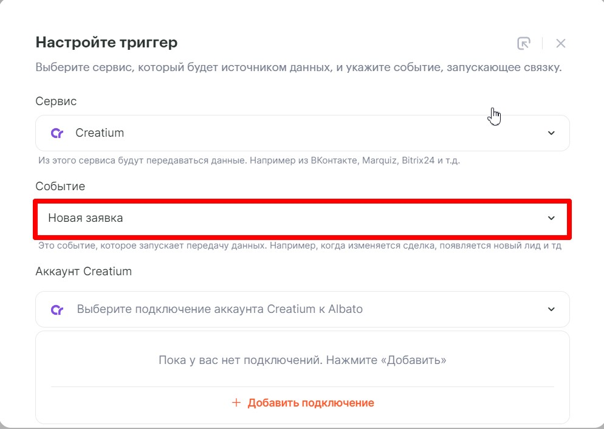Select the Creatium account connection placeholder

click(x=219, y=309)
